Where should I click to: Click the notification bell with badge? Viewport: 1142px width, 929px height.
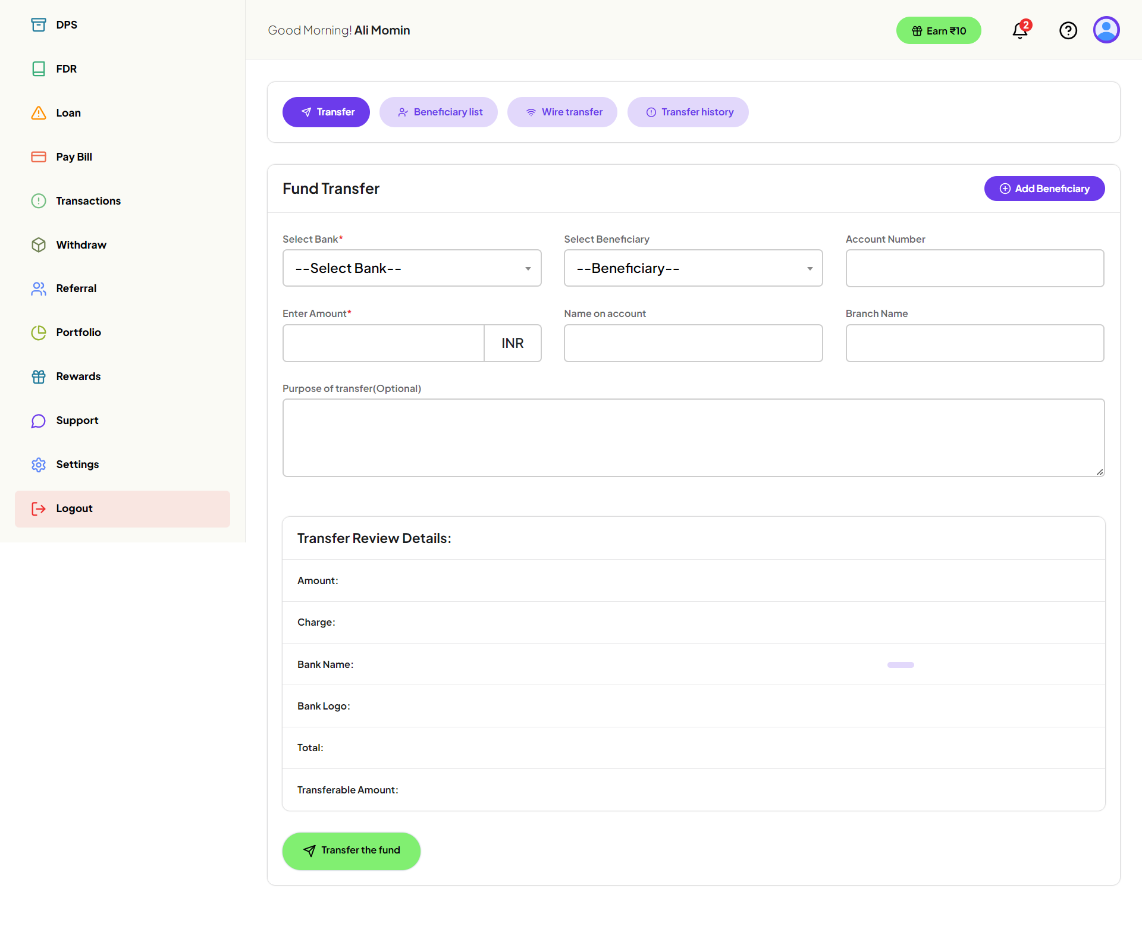tap(1019, 30)
